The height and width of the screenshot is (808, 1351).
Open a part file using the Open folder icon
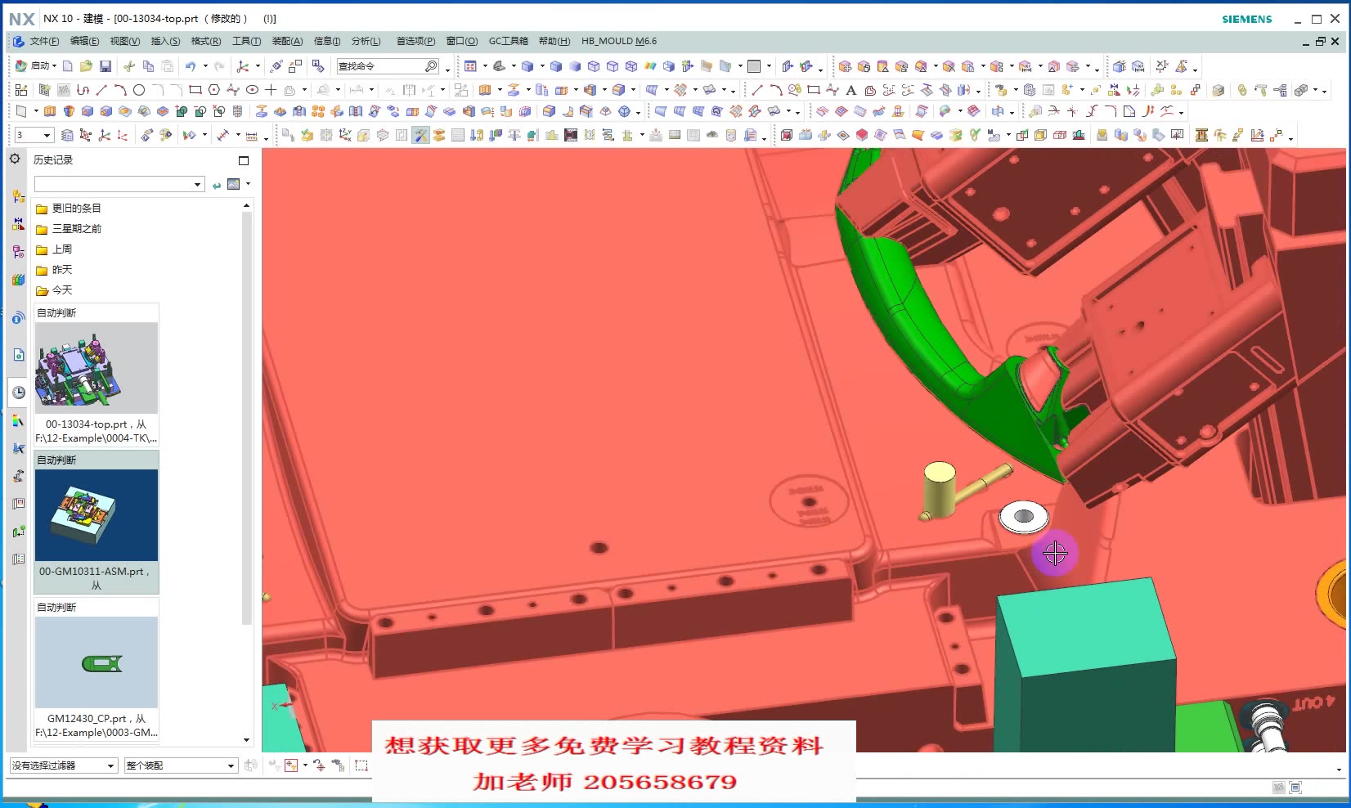tap(86, 66)
